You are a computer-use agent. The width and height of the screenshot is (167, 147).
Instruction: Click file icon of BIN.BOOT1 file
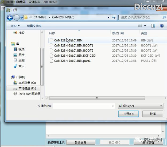[51, 45]
